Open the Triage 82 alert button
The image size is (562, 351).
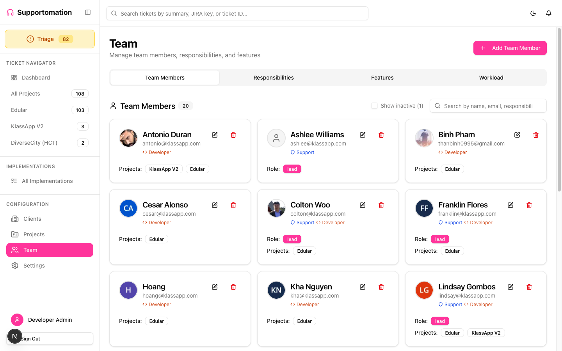(50, 39)
